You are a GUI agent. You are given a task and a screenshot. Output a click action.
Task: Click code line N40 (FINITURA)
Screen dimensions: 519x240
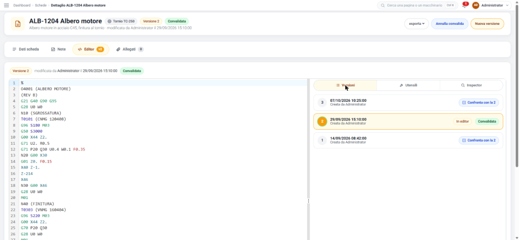[x=38, y=204]
